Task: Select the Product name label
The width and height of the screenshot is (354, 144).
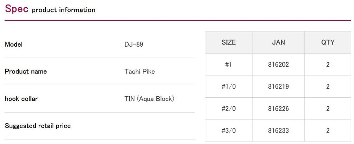Action: click(x=26, y=72)
